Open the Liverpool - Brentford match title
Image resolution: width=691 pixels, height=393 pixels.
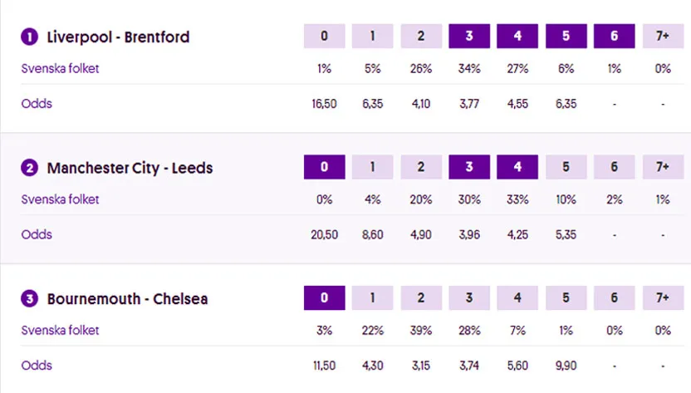point(118,37)
